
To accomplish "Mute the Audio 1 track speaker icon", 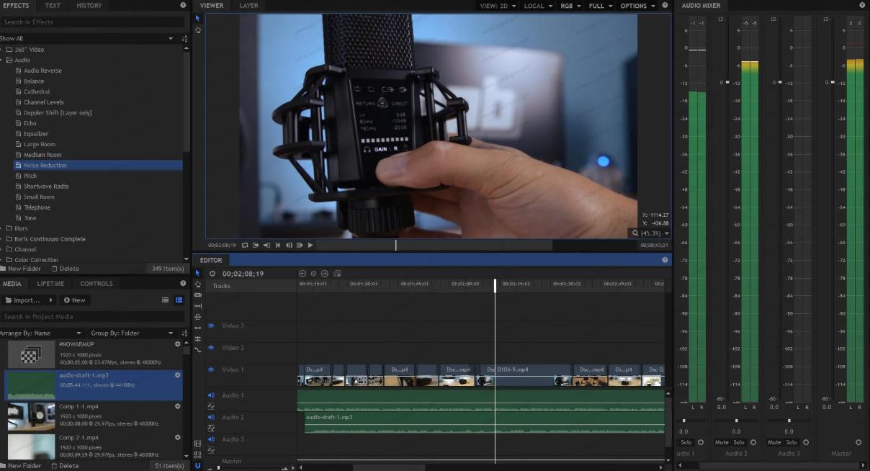I will point(211,395).
